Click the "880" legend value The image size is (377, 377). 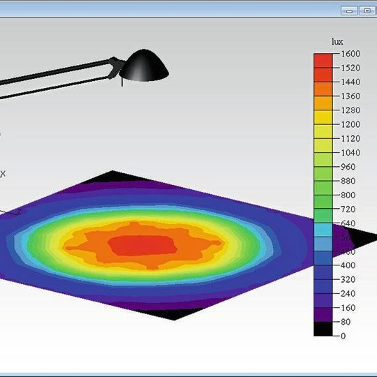[348, 181]
